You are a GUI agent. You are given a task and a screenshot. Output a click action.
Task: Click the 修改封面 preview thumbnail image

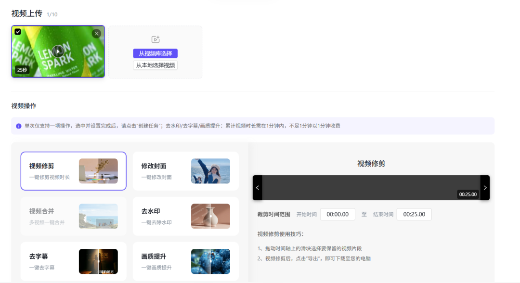click(x=210, y=171)
